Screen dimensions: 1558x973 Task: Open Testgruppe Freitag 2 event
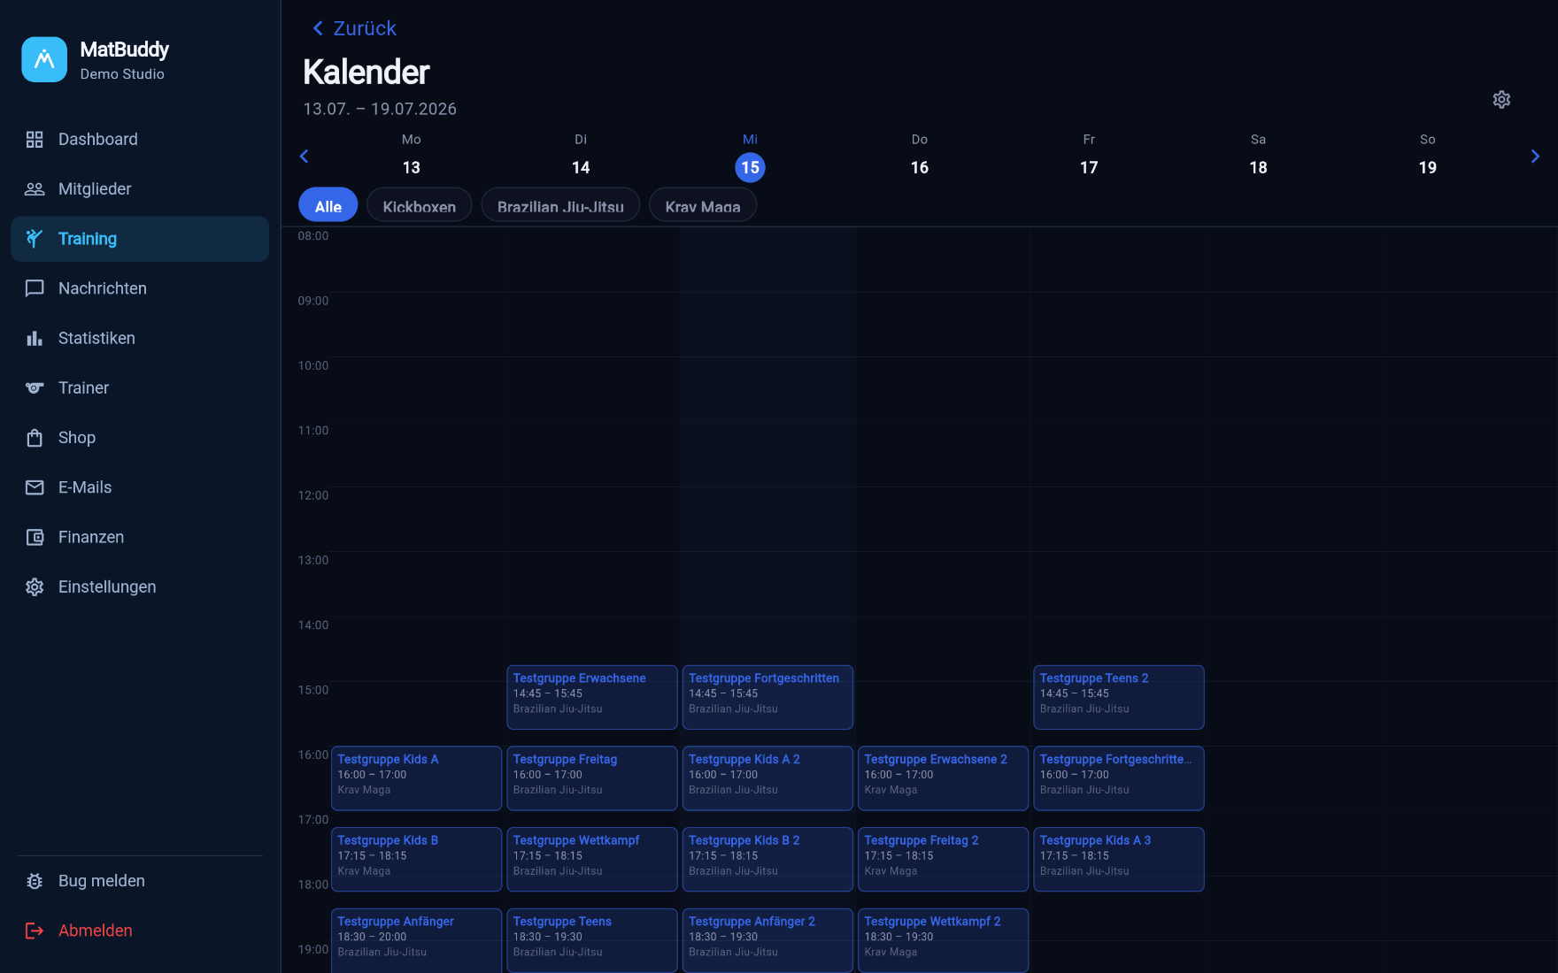click(x=944, y=859)
